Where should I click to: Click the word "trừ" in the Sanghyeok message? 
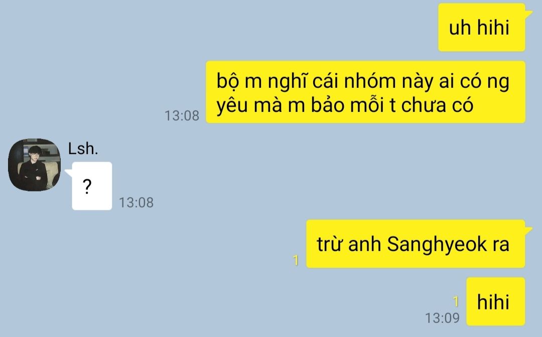pos(329,244)
